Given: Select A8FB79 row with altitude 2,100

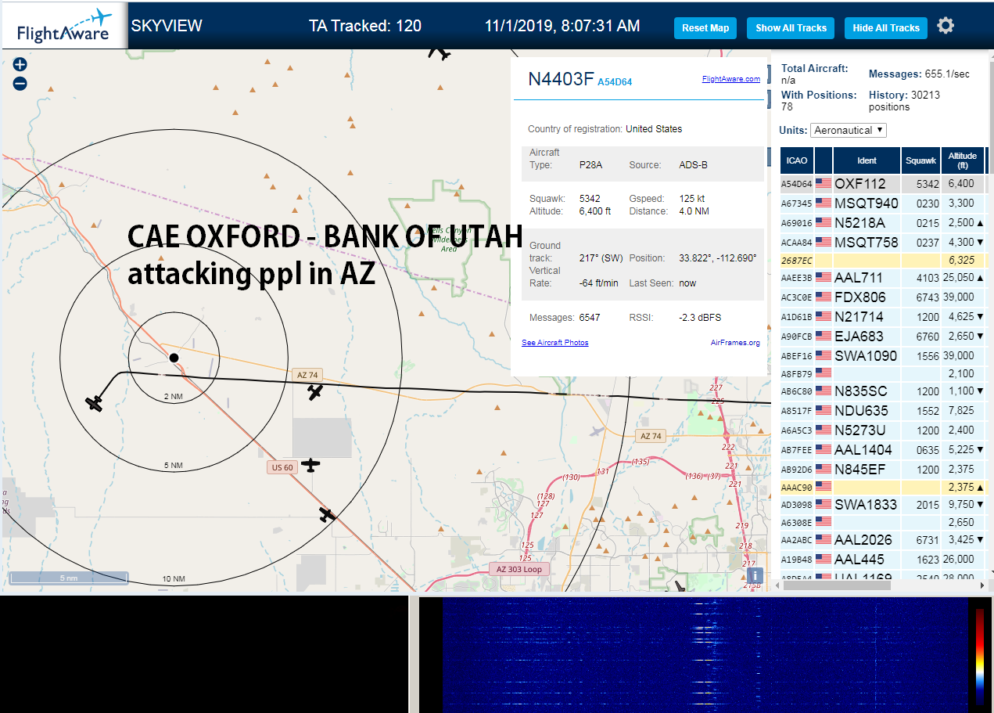Looking at the screenshot, I should 883,374.
